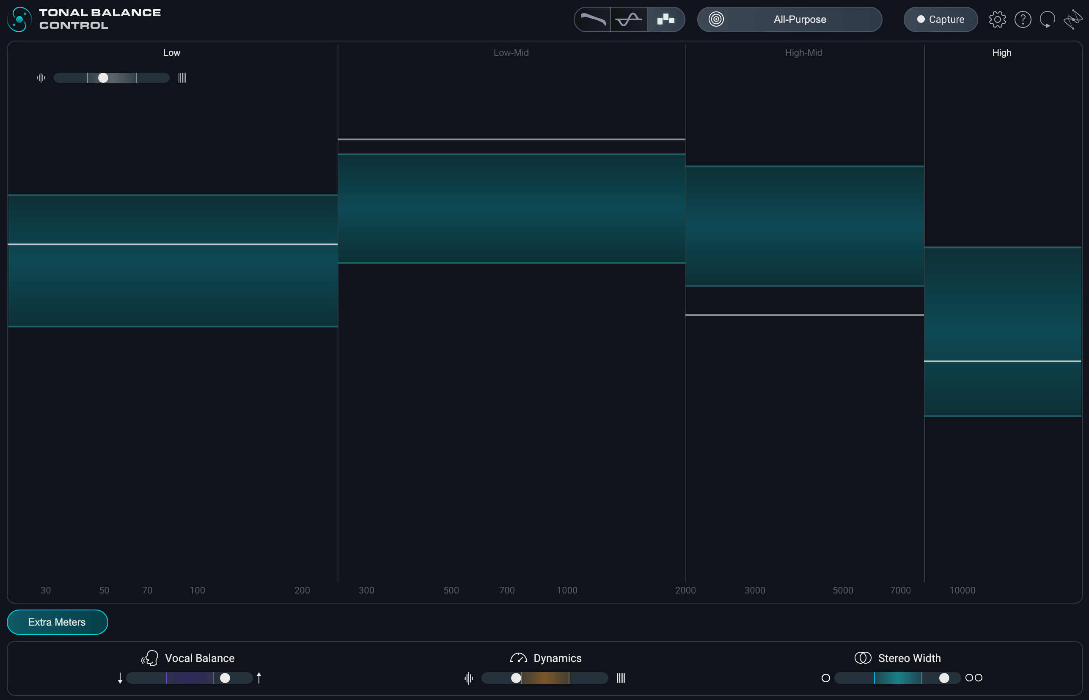Click the Low band crest factor slider handle

tap(103, 78)
